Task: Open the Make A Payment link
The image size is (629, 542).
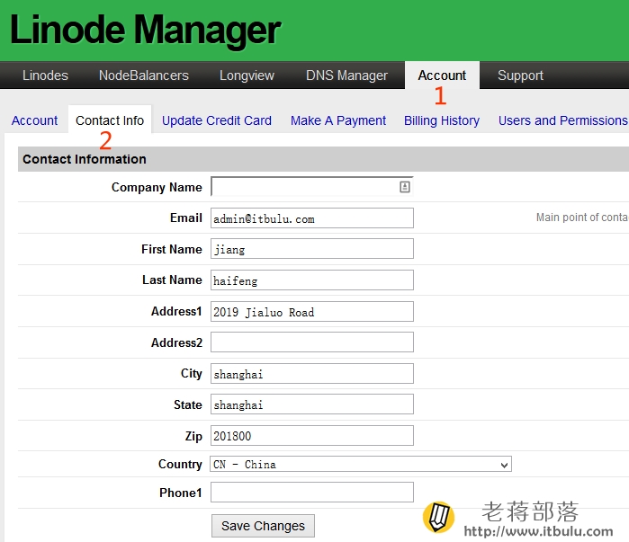Action: pos(338,120)
